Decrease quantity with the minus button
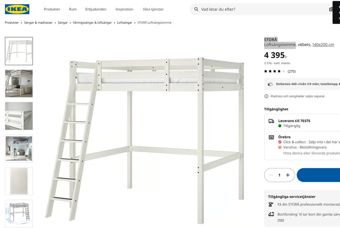This screenshot has height=228, width=340. 271,175
